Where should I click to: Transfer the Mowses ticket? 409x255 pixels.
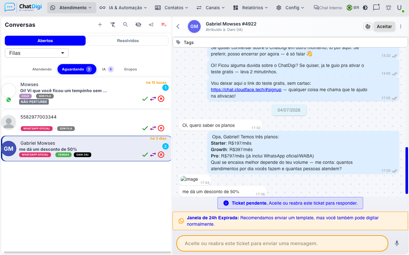pyautogui.click(x=153, y=99)
